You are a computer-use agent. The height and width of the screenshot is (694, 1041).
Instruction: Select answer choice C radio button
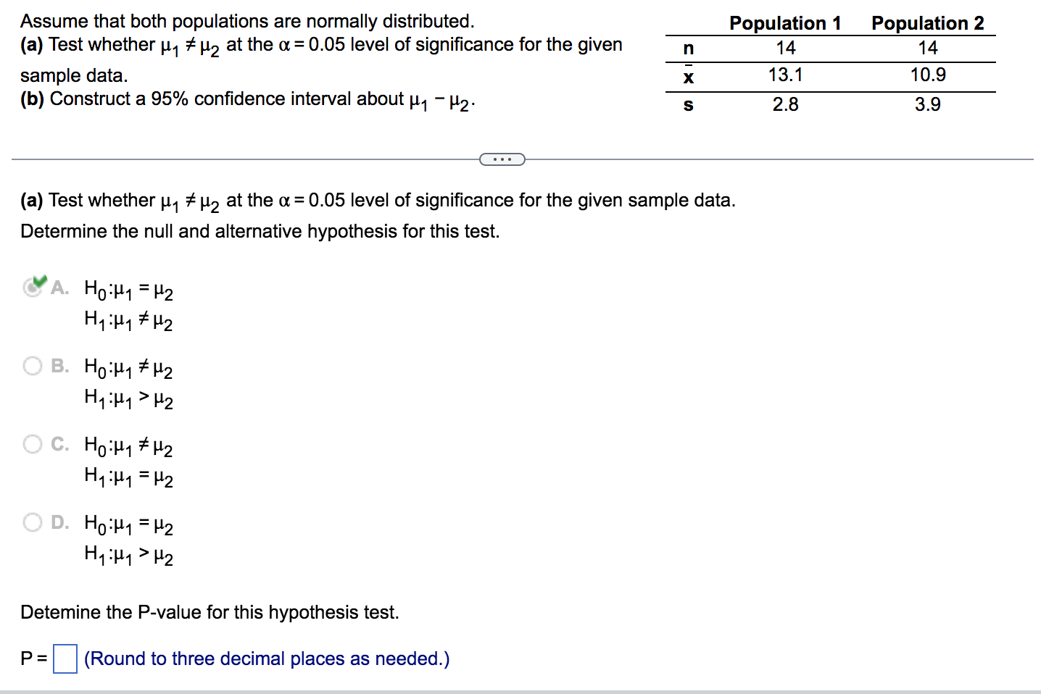pos(32,444)
